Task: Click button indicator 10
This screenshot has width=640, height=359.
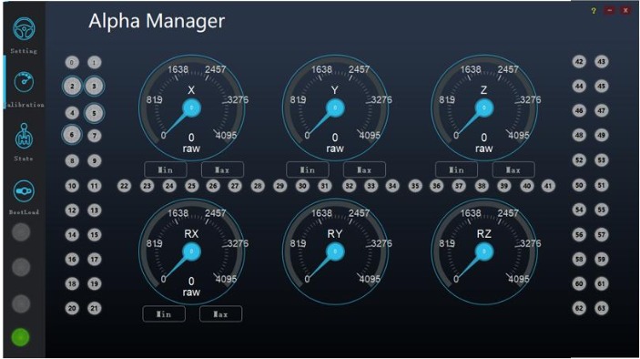Action: 72,186
